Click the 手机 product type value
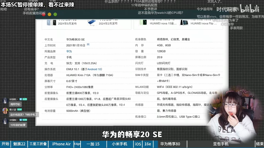The width and height of the screenshot is (264, 148). click(x=69, y=57)
